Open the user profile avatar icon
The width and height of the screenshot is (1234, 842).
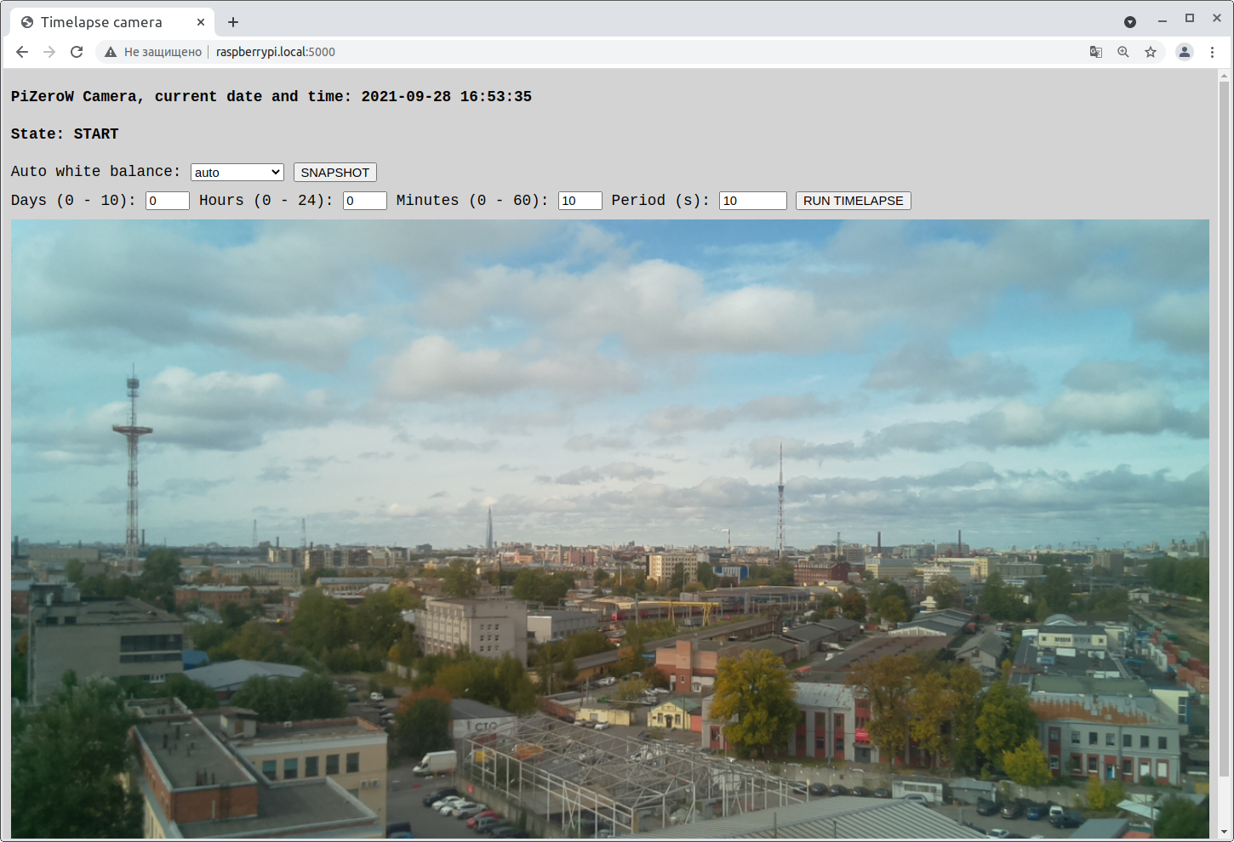coord(1185,52)
